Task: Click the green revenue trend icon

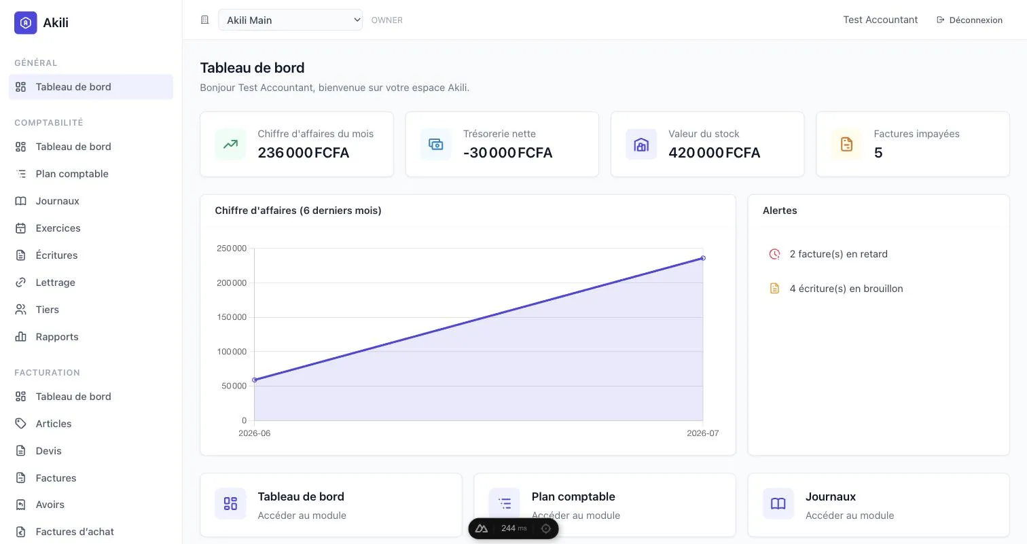Action: pos(230,144)
